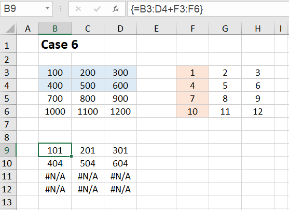Select cell F3 containing 1
This screenshot has height=210, width=289.
tap(192, 73)
